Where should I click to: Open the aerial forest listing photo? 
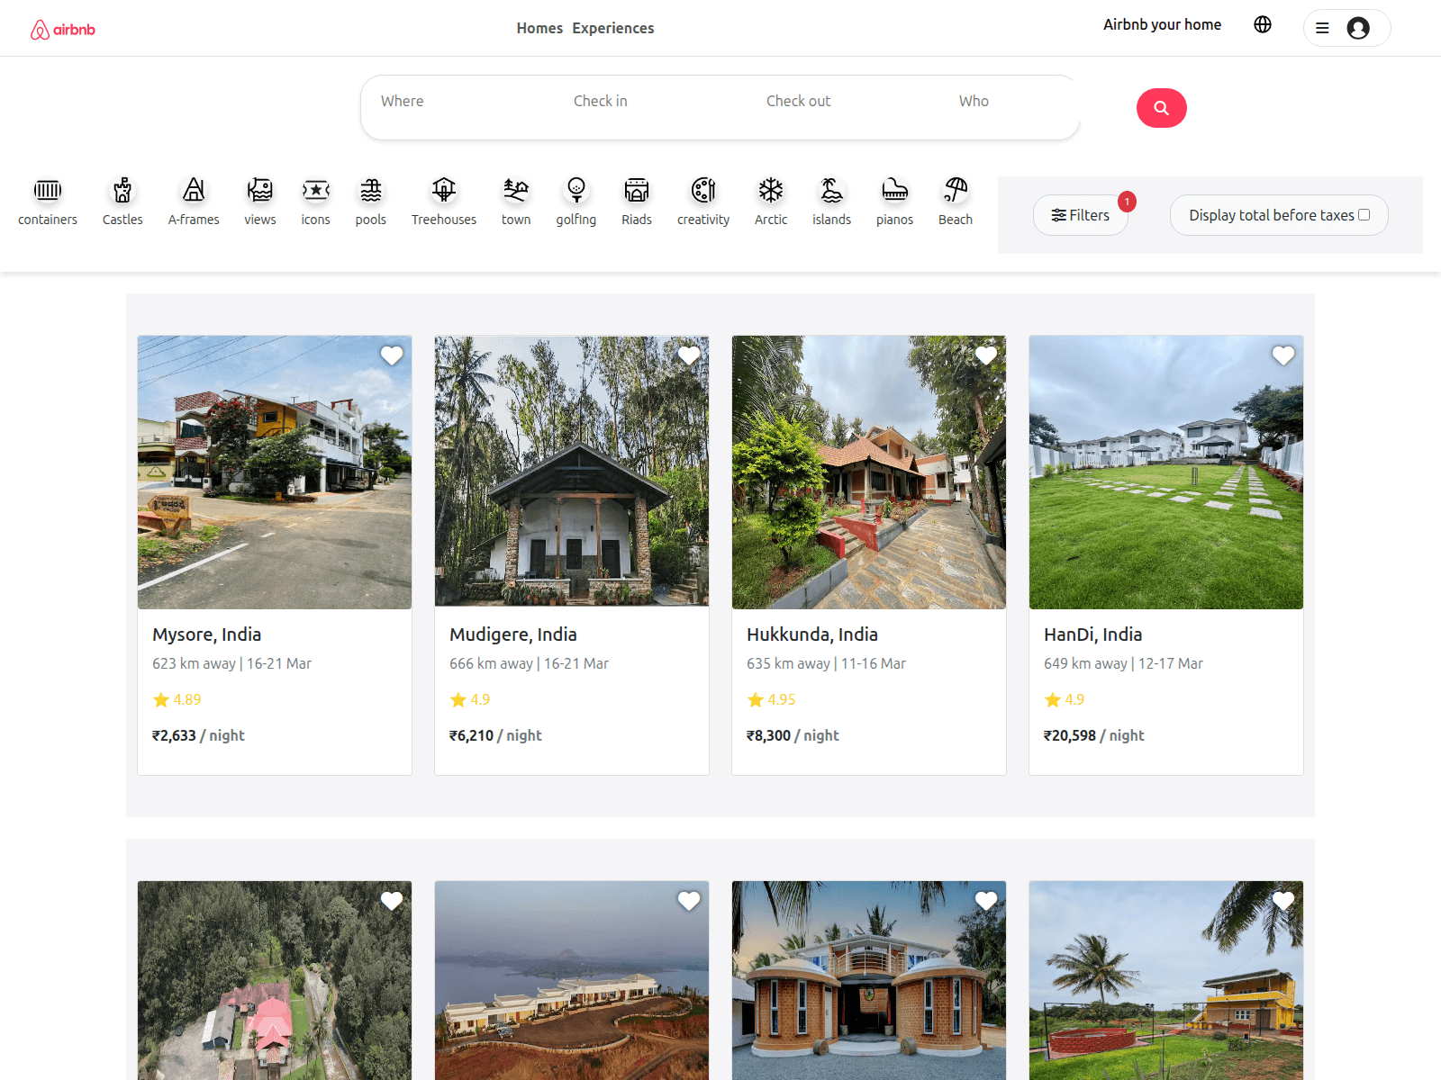coord(275,980)
